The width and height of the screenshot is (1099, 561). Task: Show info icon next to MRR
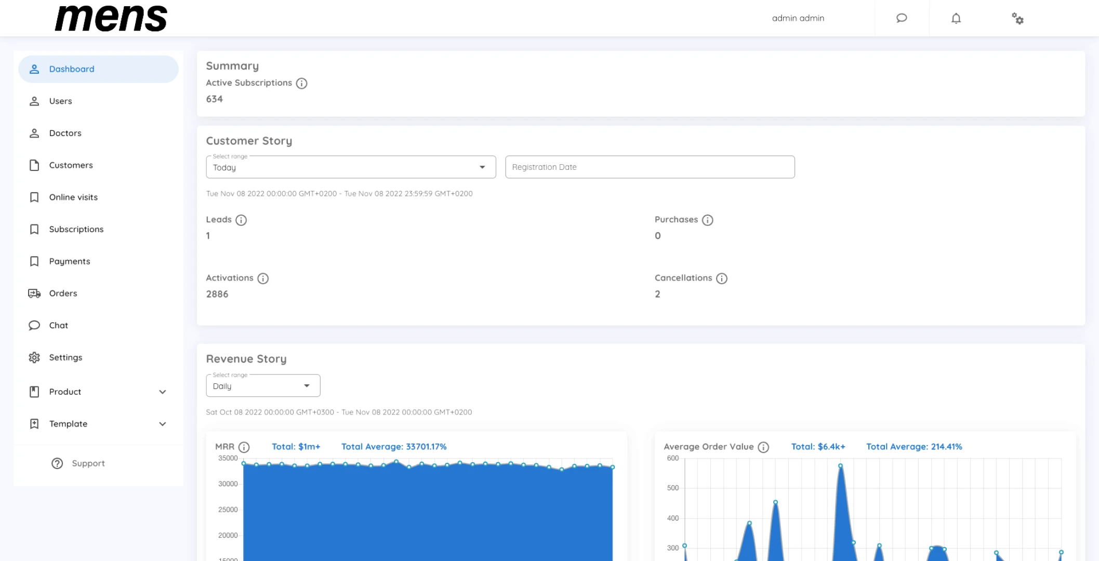click(x=244, y=447)
